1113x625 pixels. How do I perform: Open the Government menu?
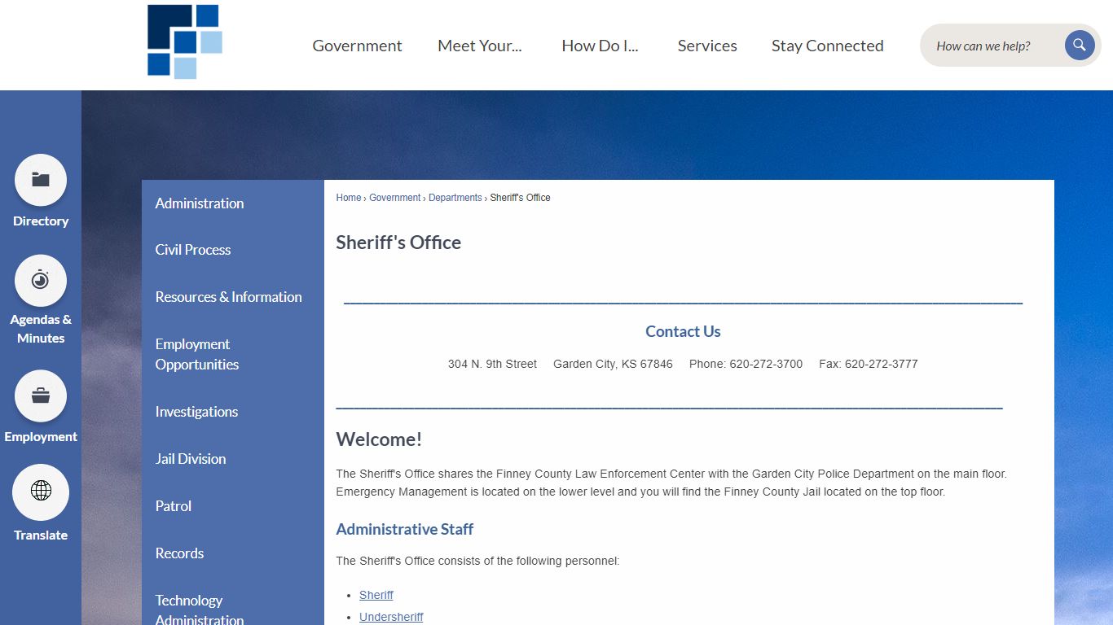[x=357, y=46]
